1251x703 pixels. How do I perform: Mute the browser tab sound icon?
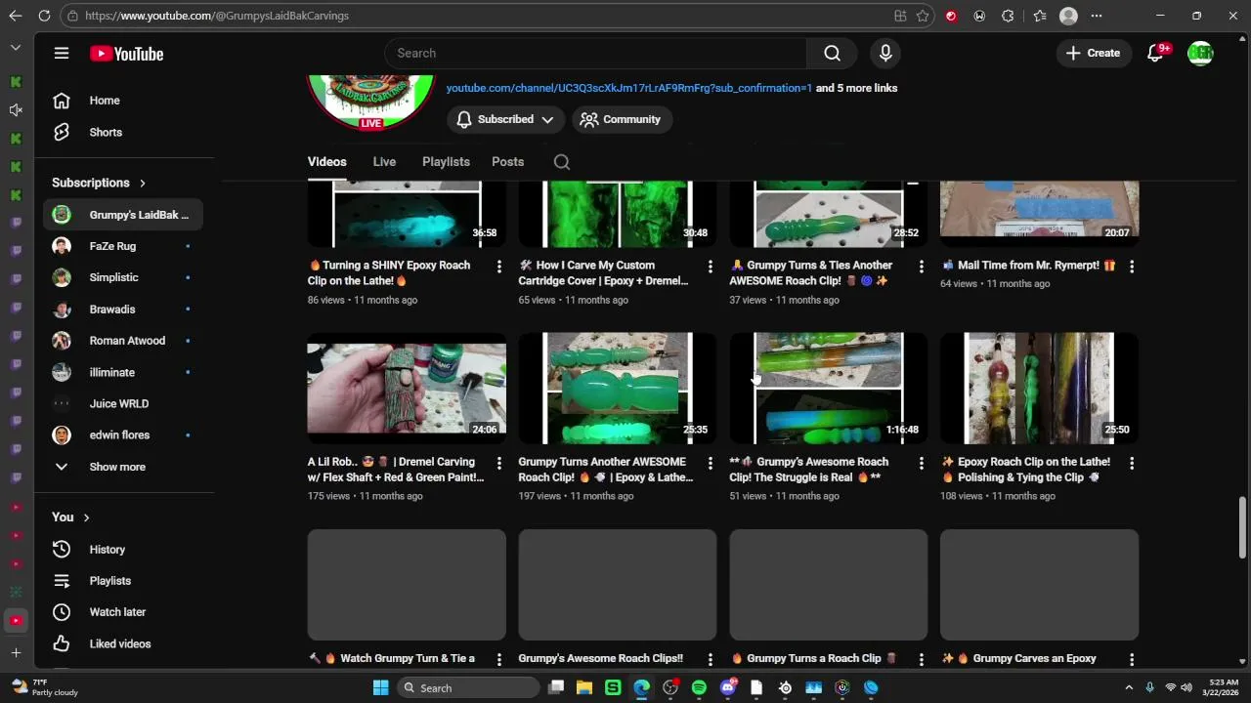(x=16, y=110)
